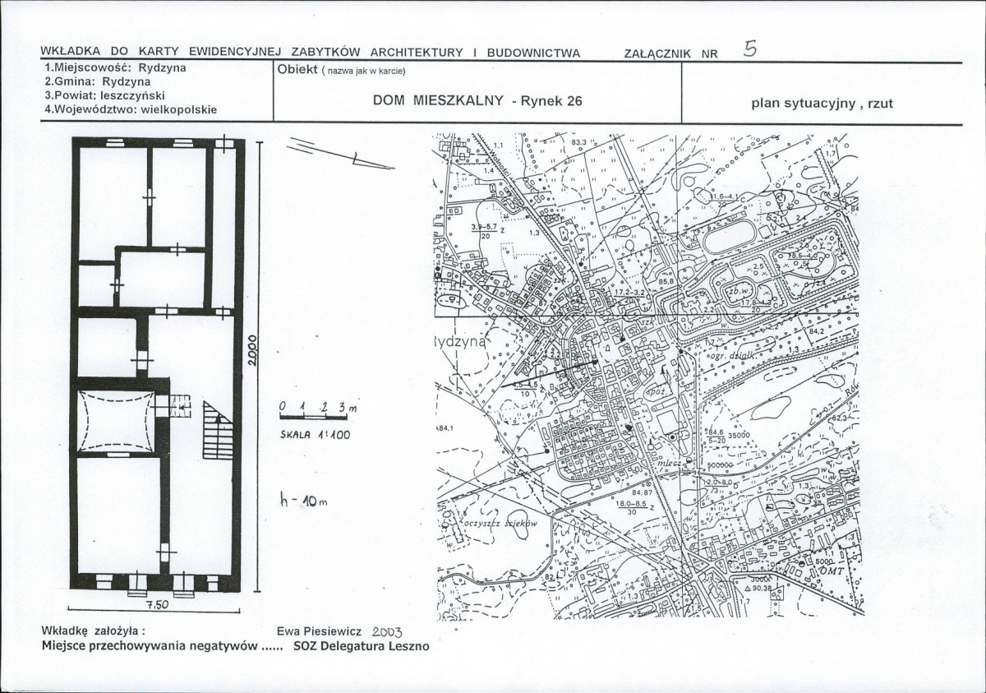Click the vertical dimension '2000' beside the plan
The height and width of the screenshot is (693, 986).
255,352
